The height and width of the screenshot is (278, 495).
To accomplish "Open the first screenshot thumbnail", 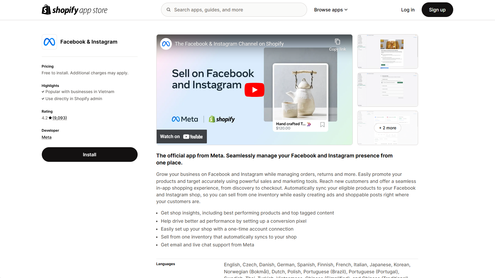I will (387, 52).
